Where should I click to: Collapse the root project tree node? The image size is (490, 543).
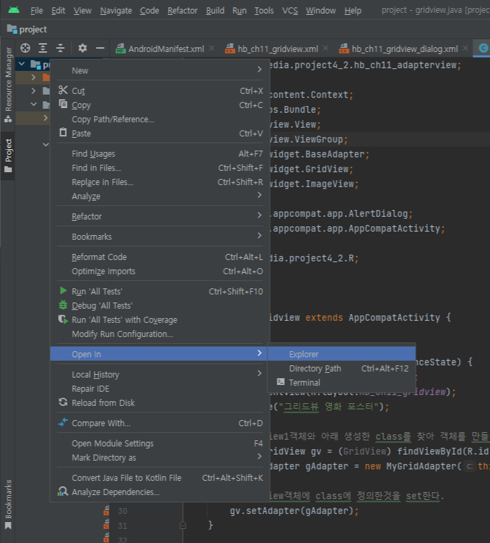pyautogui.click(x=22, y=64)
